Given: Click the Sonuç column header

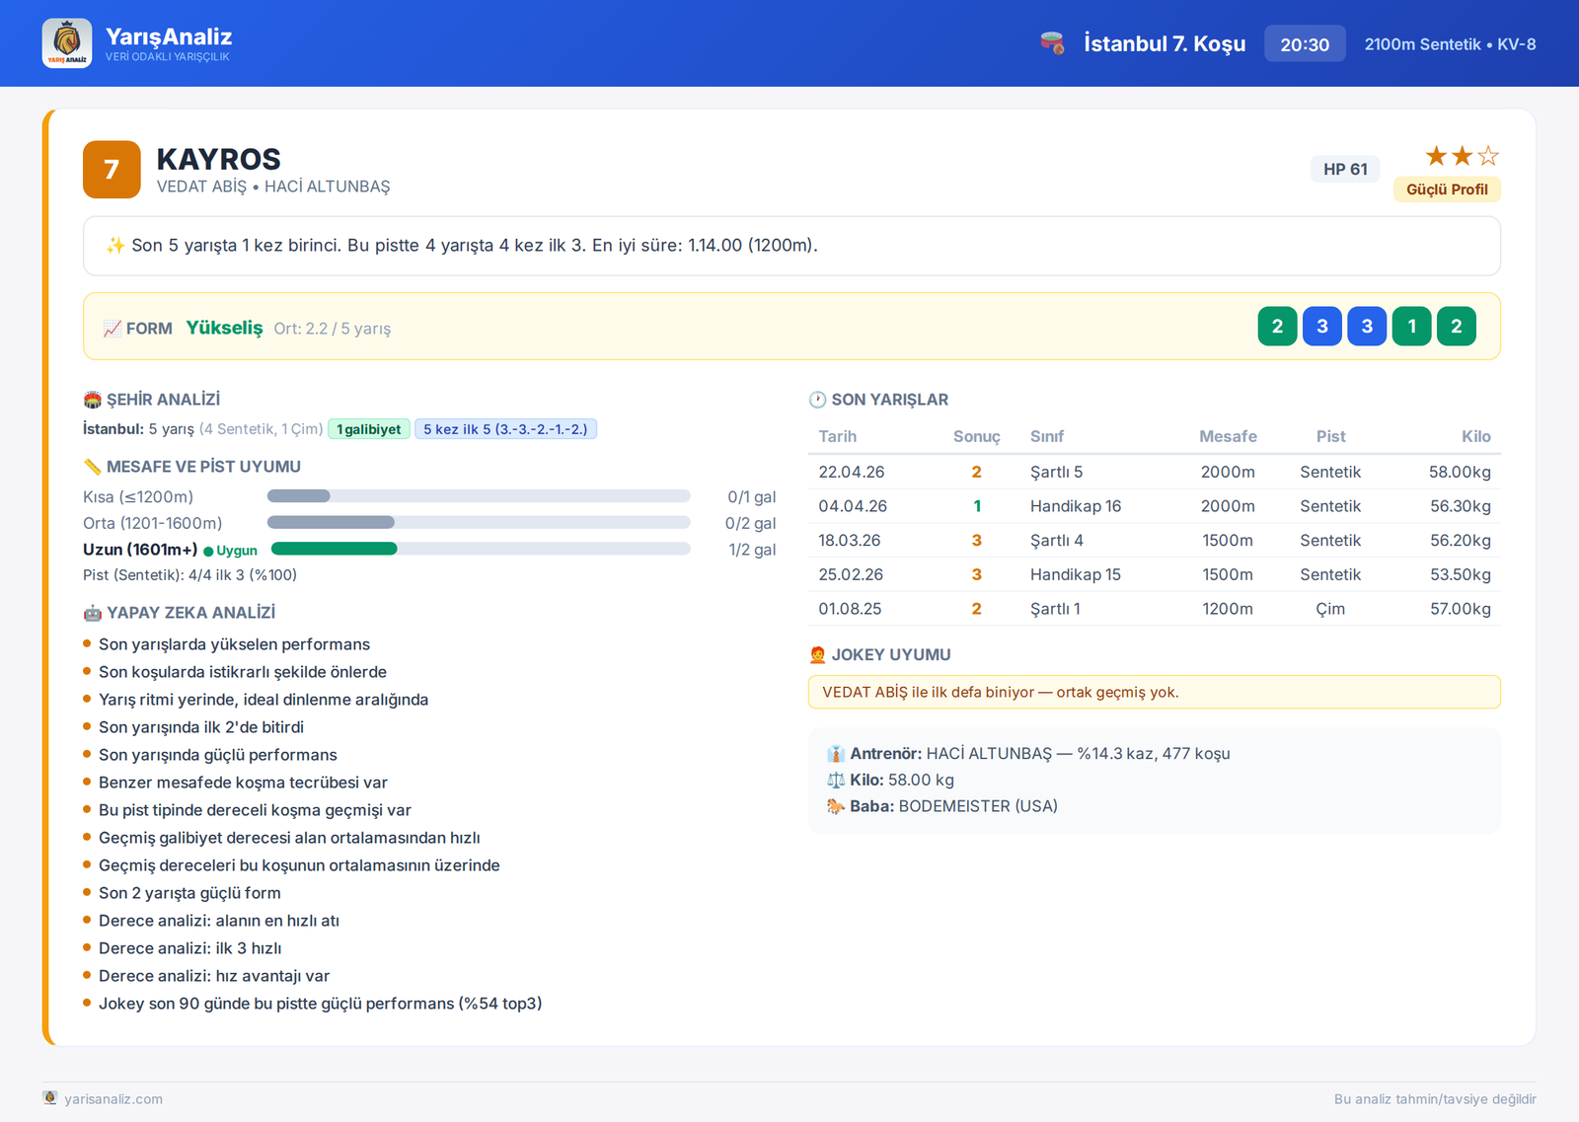Looking at the screenshot, I should pos(976,436).
